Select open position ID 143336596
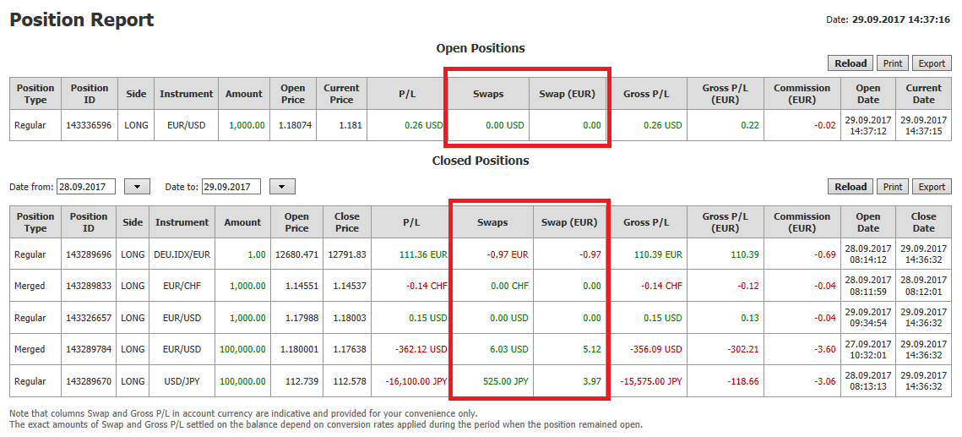962x437 pixels. coord(90,125)
